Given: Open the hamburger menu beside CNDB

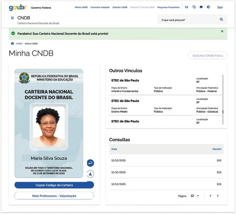Looking at the screenshot, I should click(x=13, y=19).
